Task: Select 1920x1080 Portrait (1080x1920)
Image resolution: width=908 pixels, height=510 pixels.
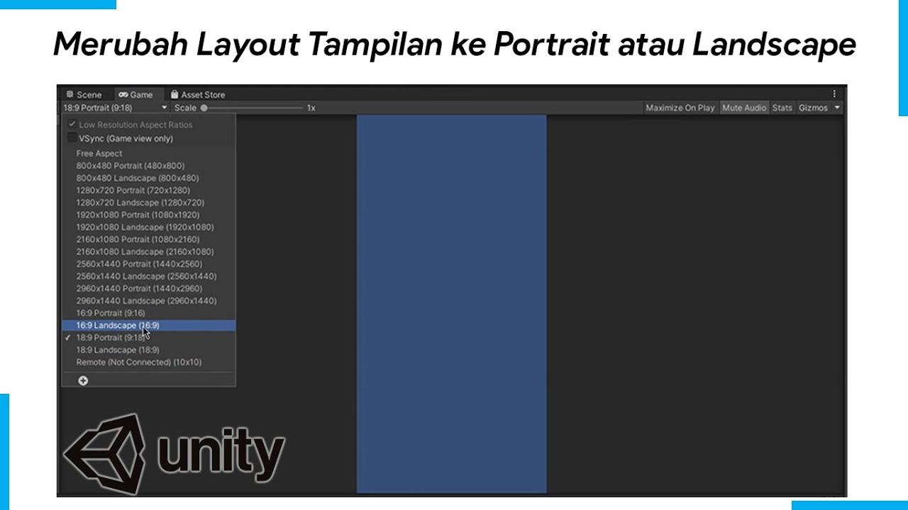Action: click(148, 215)
